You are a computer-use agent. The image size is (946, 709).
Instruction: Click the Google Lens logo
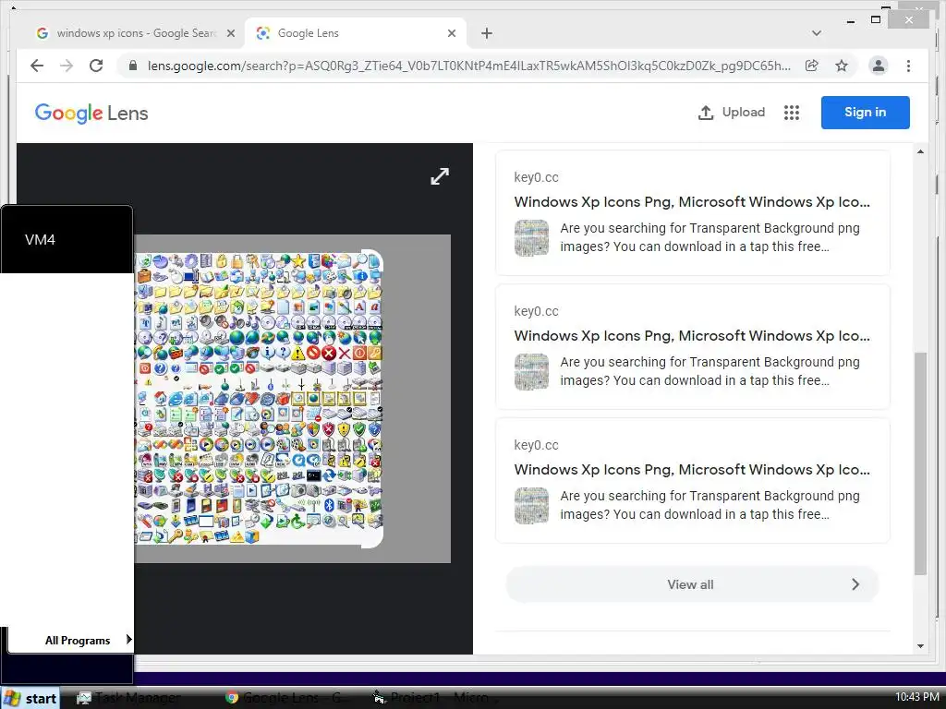[x=91, y=113]
